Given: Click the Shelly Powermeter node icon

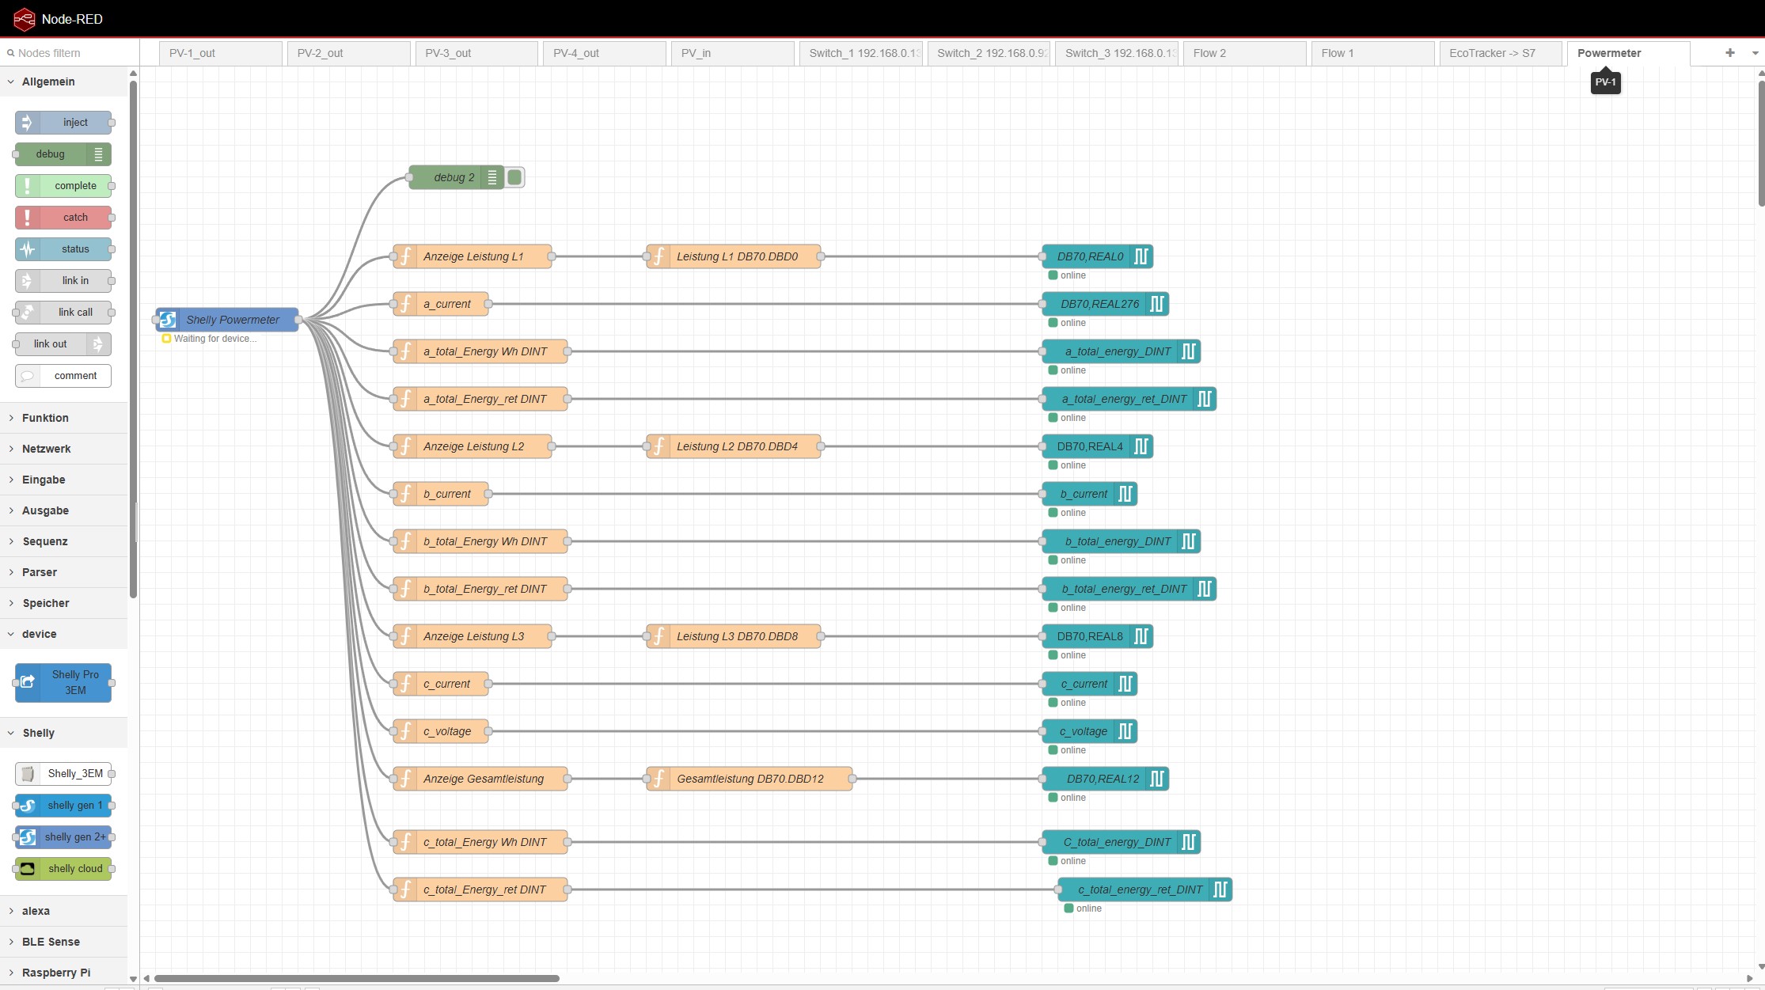Looking at the screenshot, I should pos(168,320).
